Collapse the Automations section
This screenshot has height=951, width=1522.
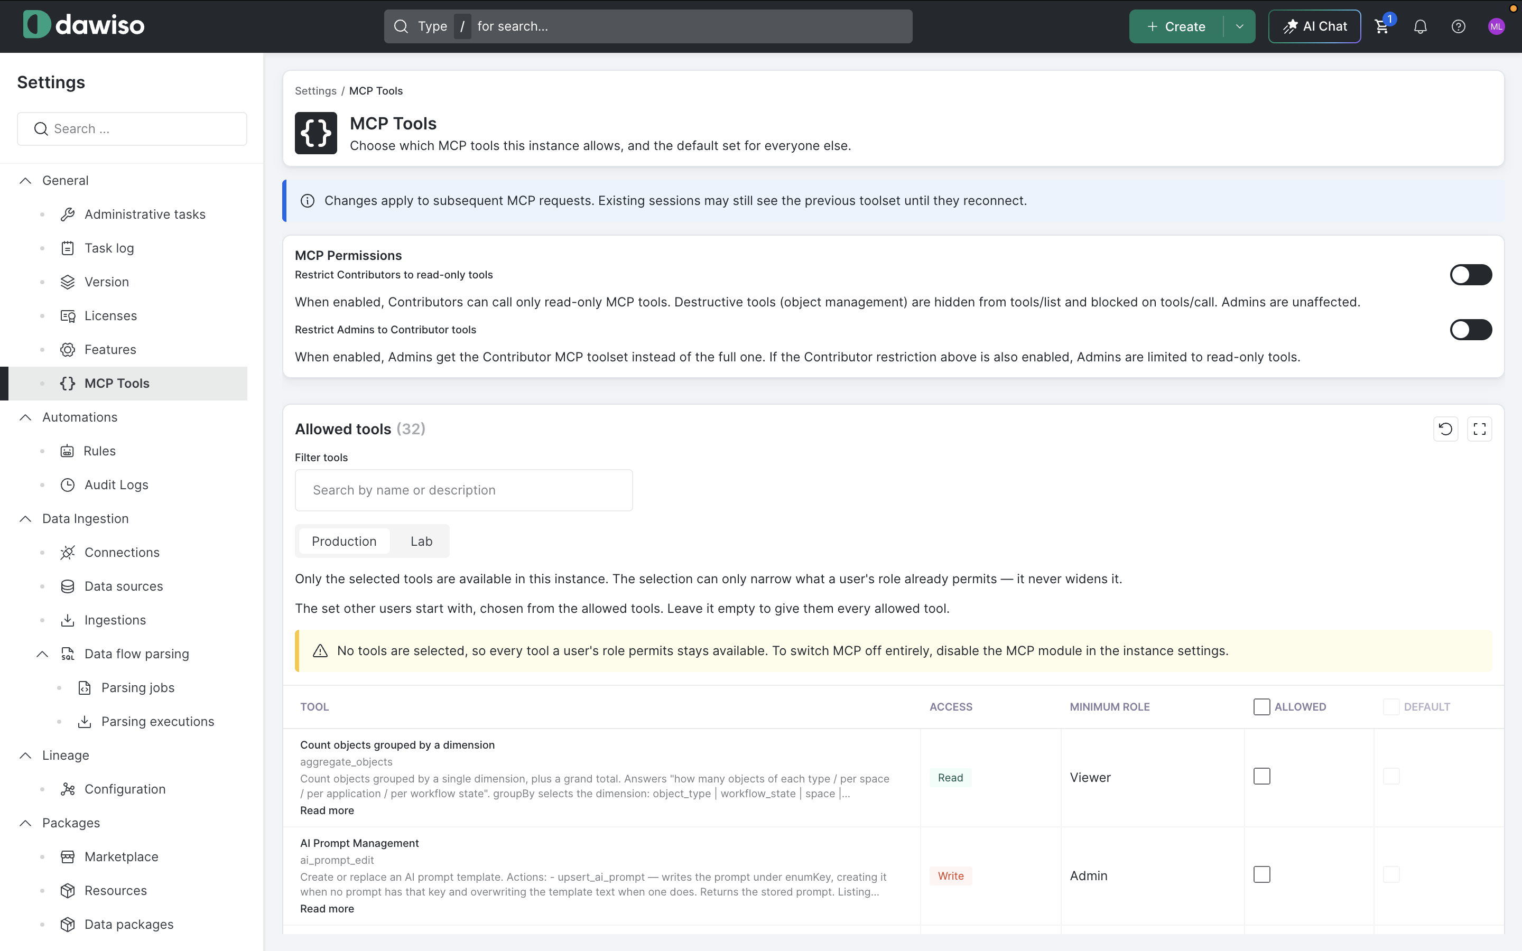tap(25, 417)
